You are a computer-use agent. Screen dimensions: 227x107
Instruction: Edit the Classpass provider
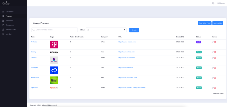(212, 68)
